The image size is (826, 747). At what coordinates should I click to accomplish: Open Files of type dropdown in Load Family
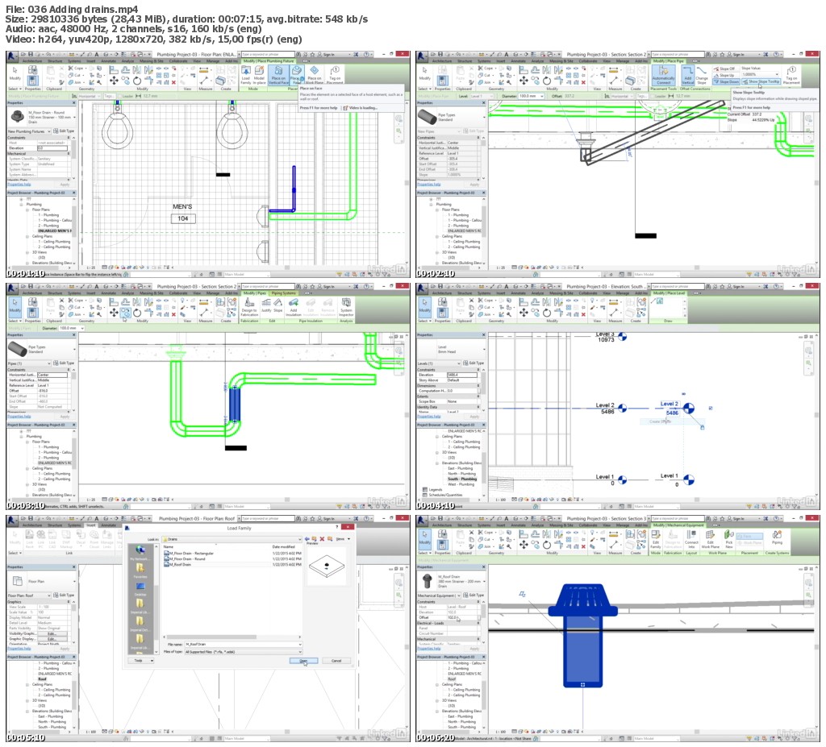coord(244,652)
